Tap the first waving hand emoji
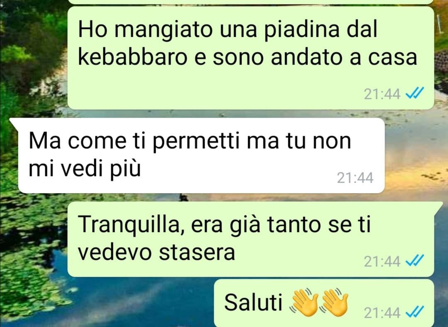Screen dimensions: 448x327 click(304, 303)
